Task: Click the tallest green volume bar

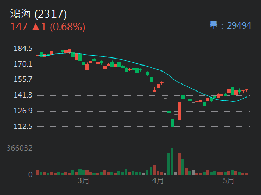Action: pos(172,162)
